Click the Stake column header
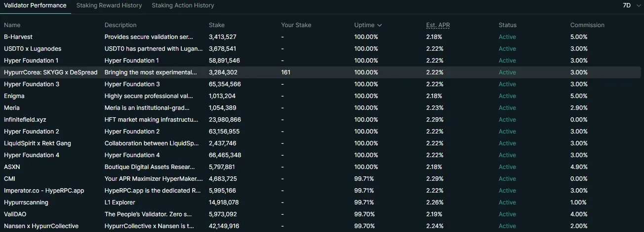This screenshot has width=644, height=232. (216, 25)
